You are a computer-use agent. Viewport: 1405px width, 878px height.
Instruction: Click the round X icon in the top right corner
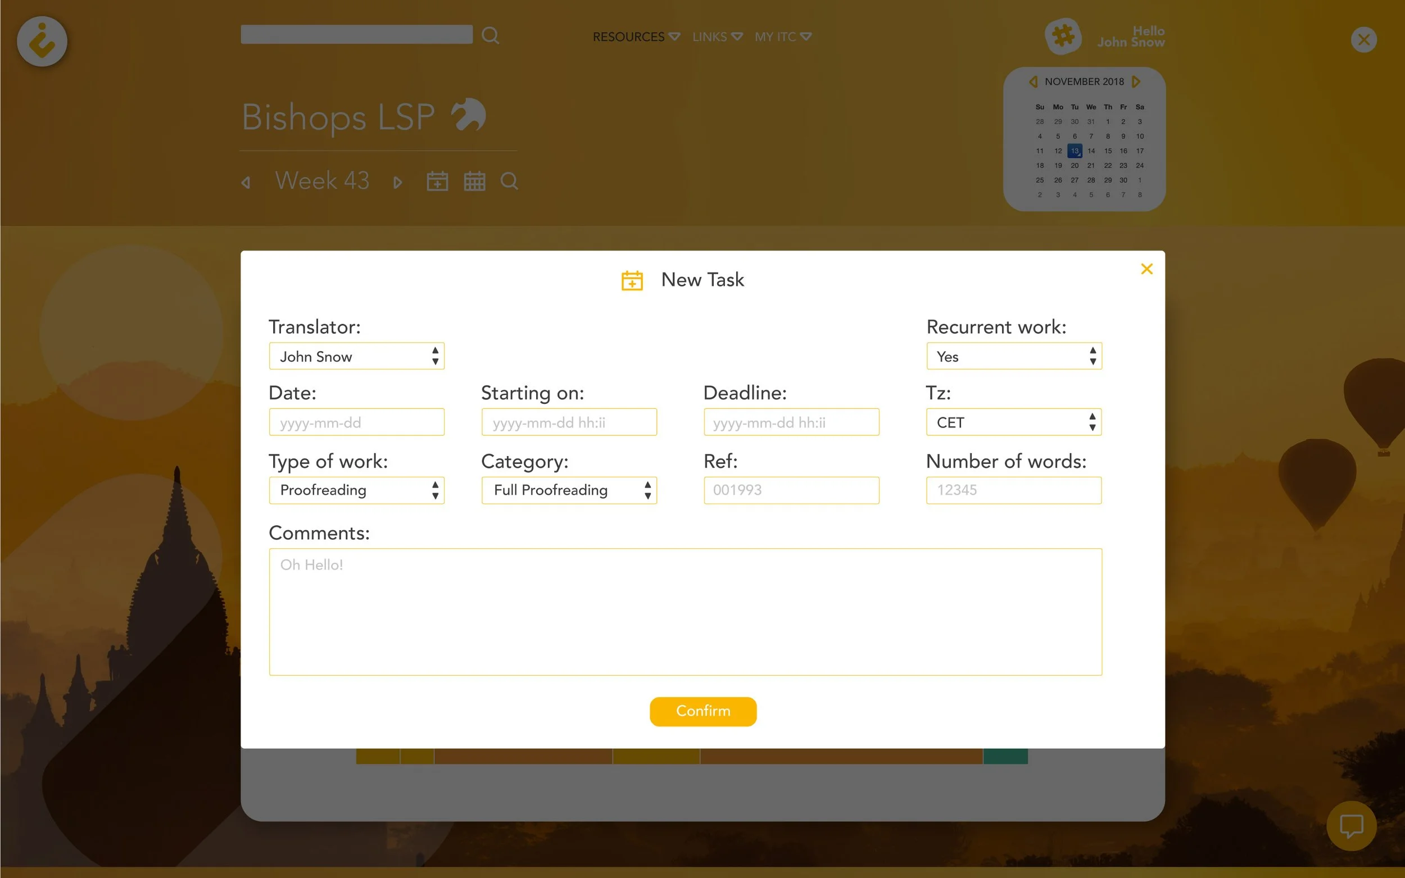[x=1363, y=39]
